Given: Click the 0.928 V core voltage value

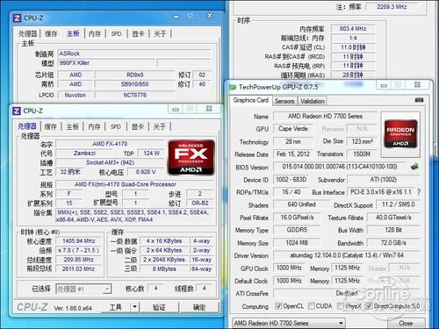Looking at the screenshot, I should tap(146, 172).
